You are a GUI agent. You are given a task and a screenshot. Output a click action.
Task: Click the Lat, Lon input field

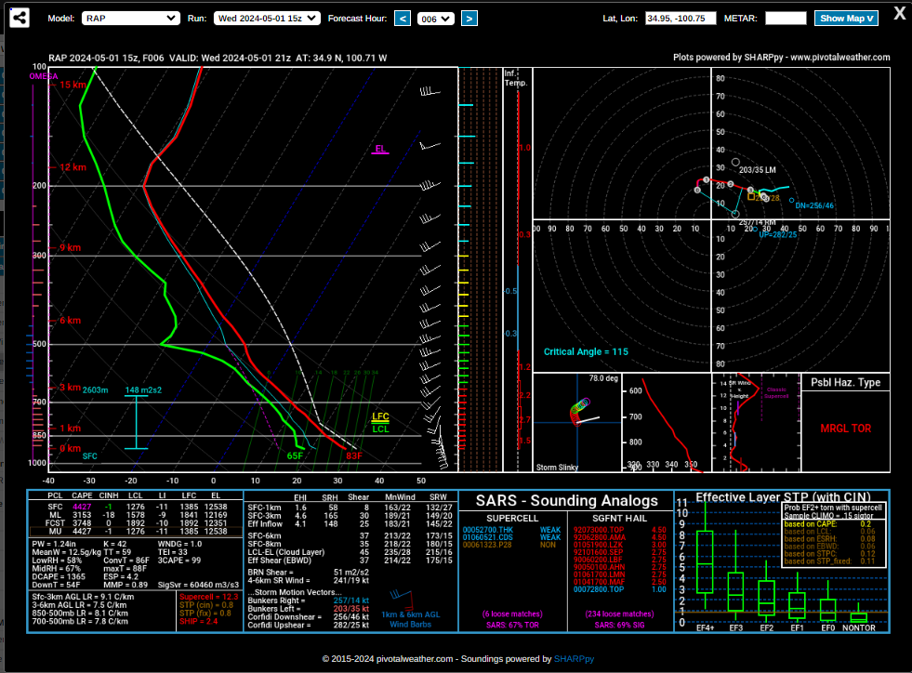click(681, 18)
